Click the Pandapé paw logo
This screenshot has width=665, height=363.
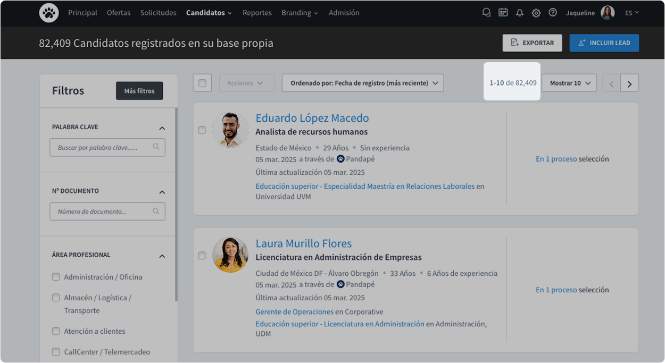[49, 12]
